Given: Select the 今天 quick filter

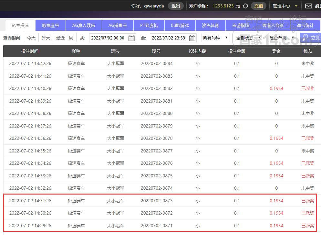Looking at the screenshot, I should 31,38.
